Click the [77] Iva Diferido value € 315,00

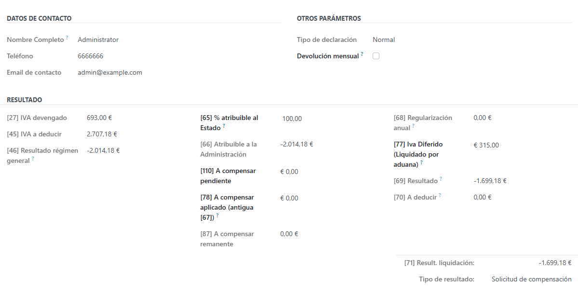coord(486,145)
